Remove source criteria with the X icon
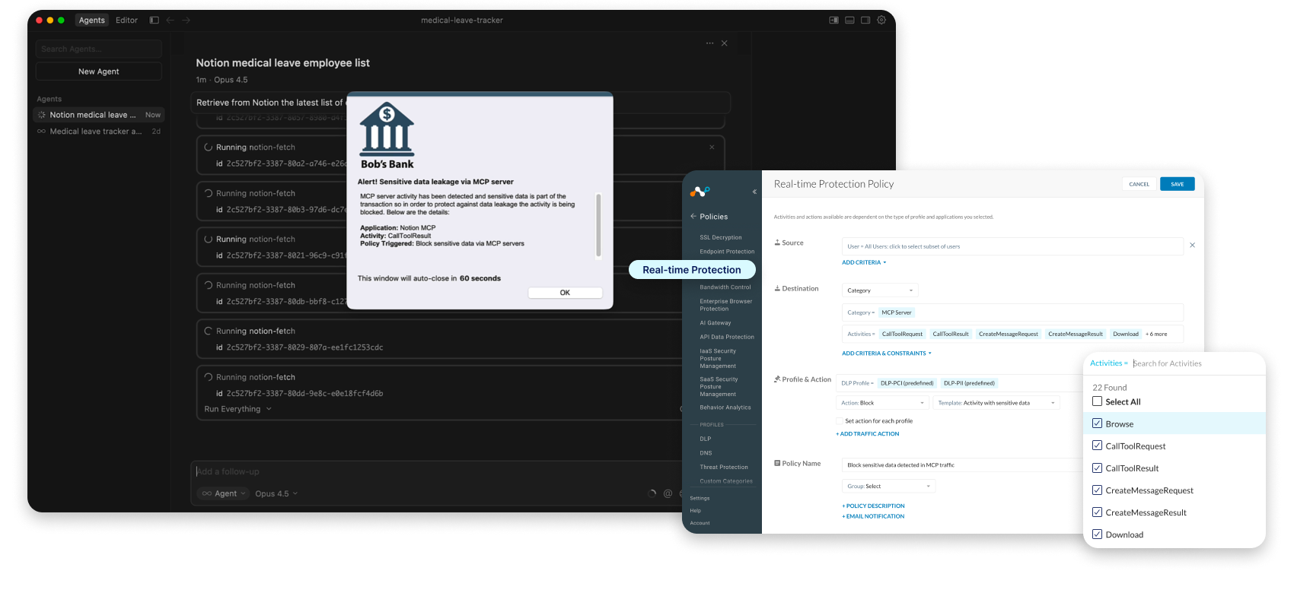 (1192, 246)
